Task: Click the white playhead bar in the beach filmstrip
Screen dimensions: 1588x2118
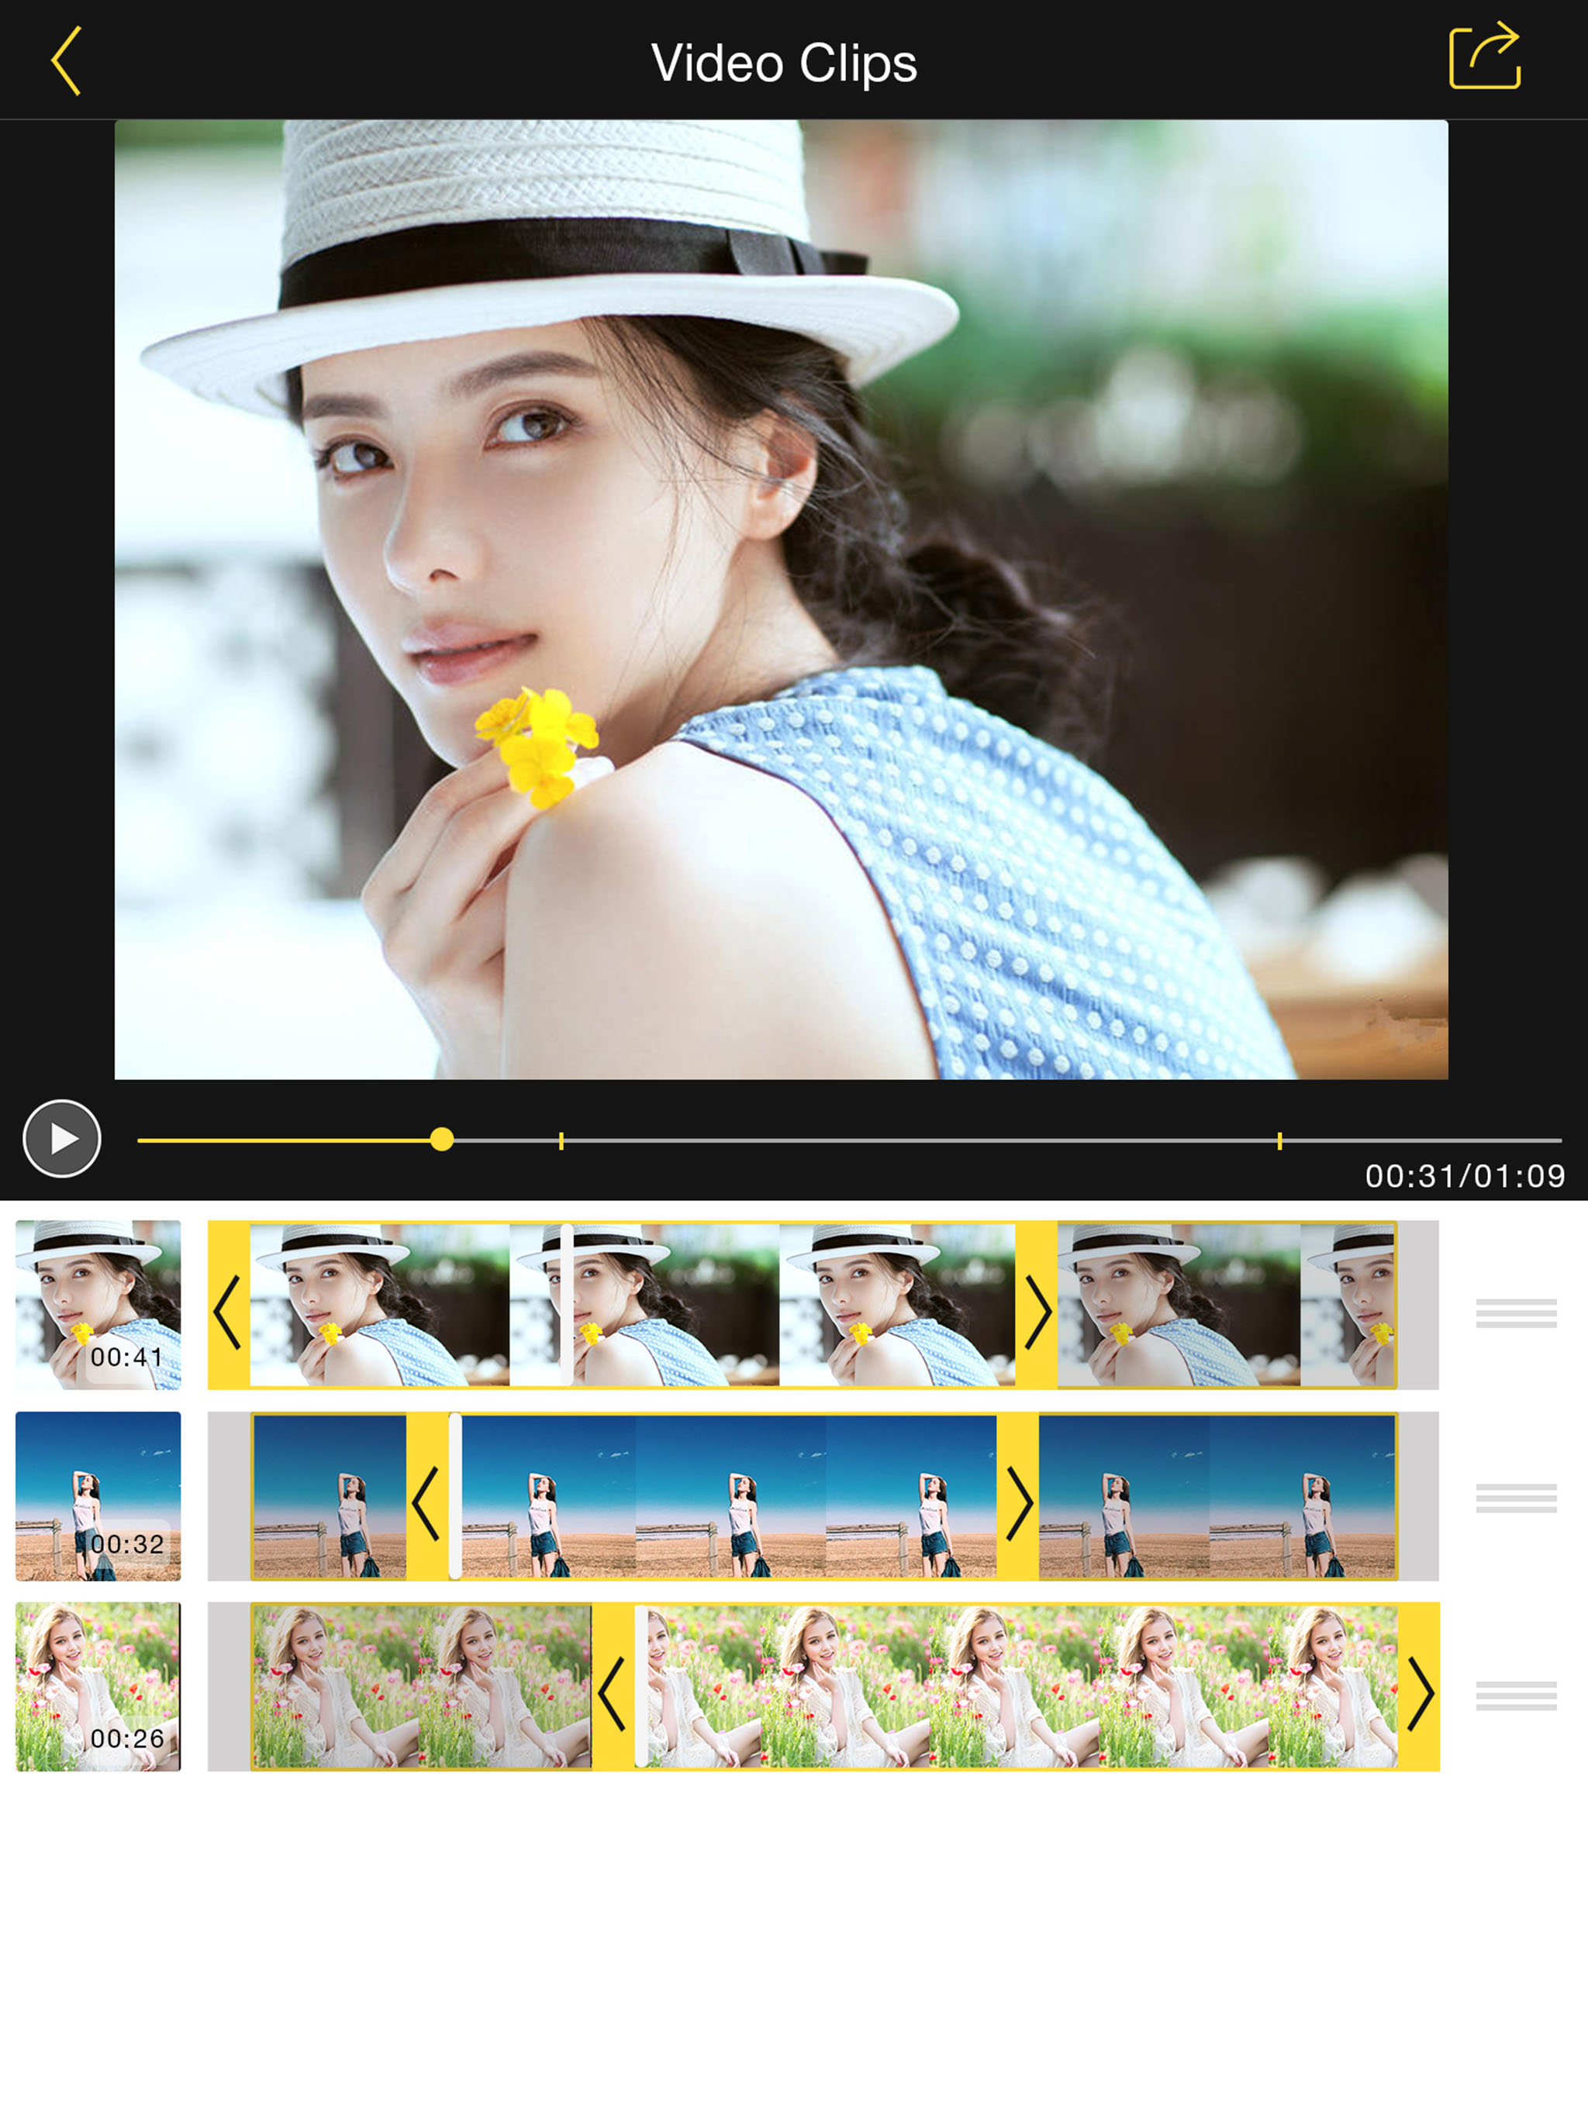Action: (456, 1495)
